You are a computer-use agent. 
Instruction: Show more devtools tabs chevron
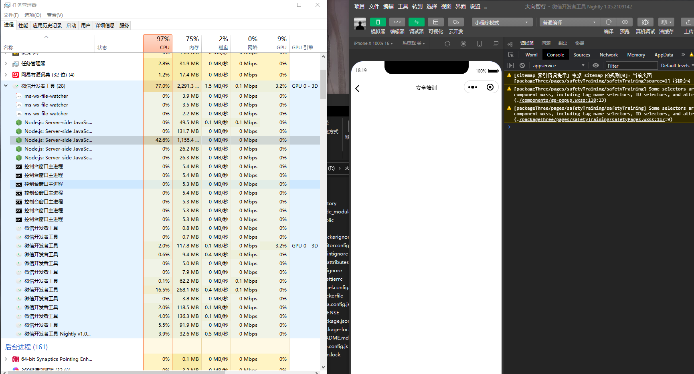[683, 54]
